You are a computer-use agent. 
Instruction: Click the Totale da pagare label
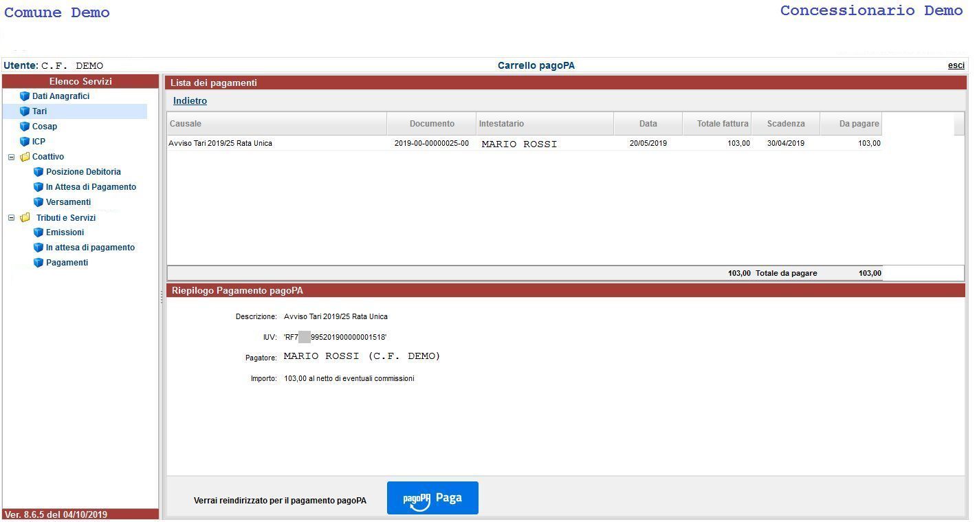(787, 273)
